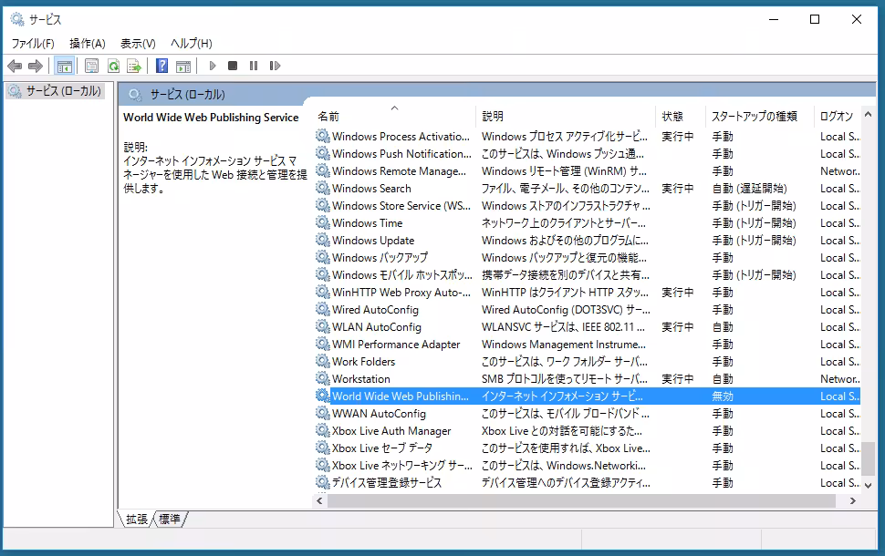Image resolution: width=885 pixels, height=556 pixels.
Task: Open the Help question mark icon
Action: (x=162, y=66)
